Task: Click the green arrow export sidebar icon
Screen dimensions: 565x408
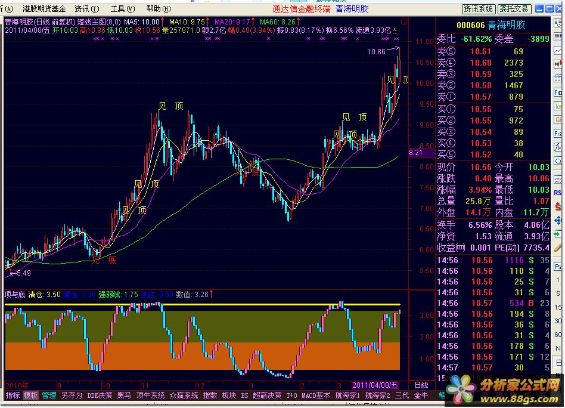Action: point(558,234)
